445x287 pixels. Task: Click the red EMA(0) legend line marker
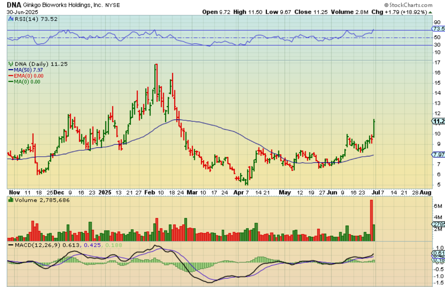click(11, 76)
